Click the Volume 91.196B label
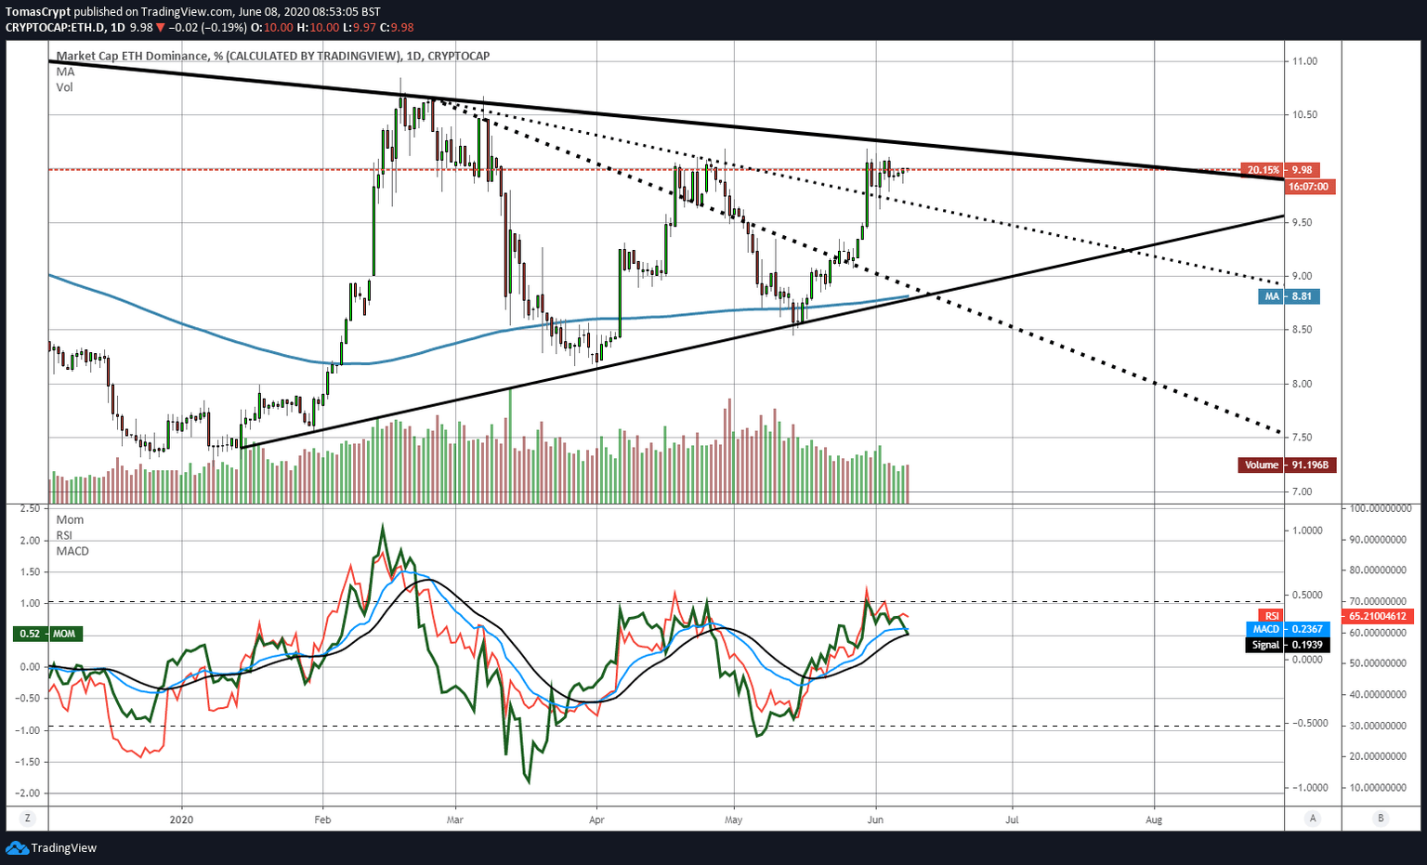1427x865 pixels. pos(1287,465)
